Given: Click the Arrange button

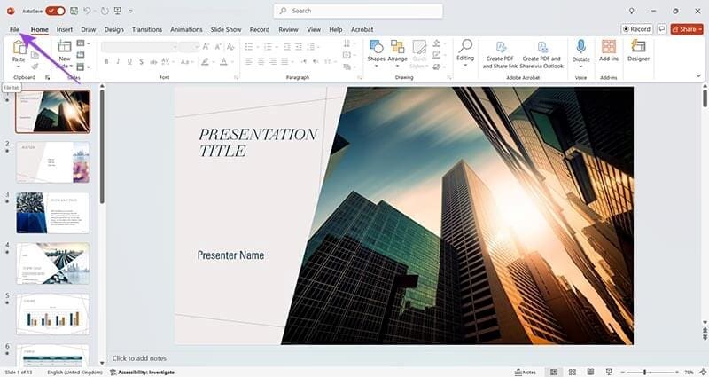Looking at the screenshot, I should (x=397, y=53).
